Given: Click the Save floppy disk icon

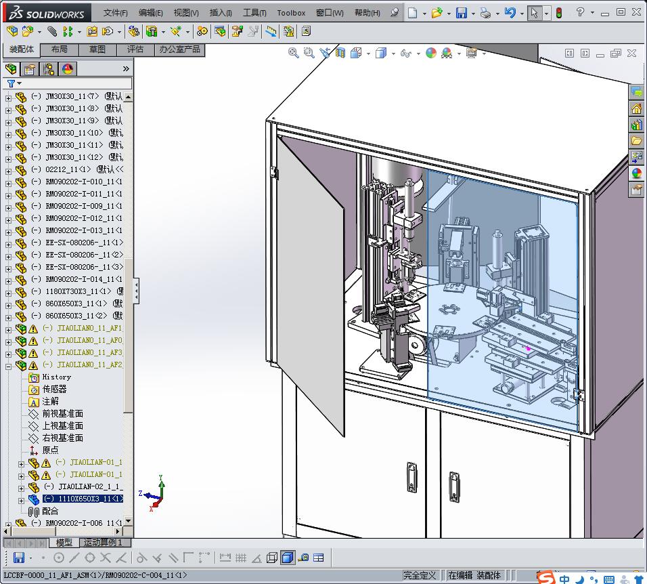Looking at the screenshot, I should 461,13.
